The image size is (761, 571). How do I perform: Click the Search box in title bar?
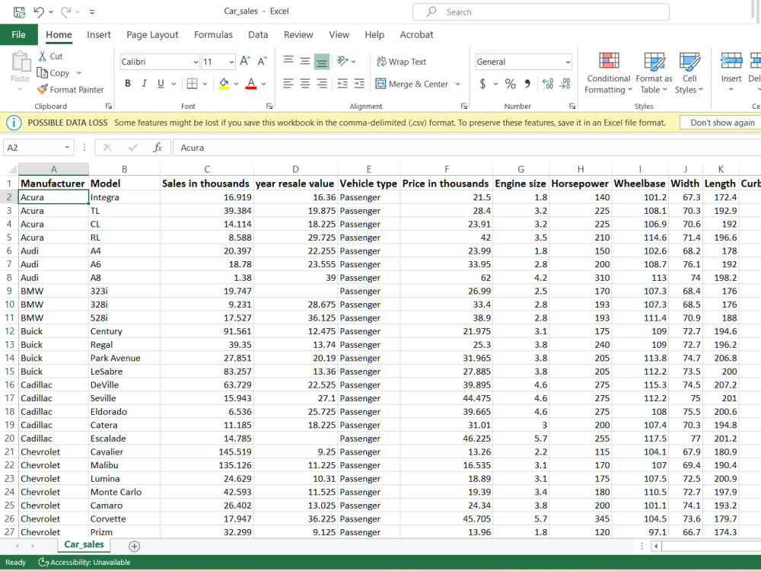pyautogui.click(x=540, y=11)
